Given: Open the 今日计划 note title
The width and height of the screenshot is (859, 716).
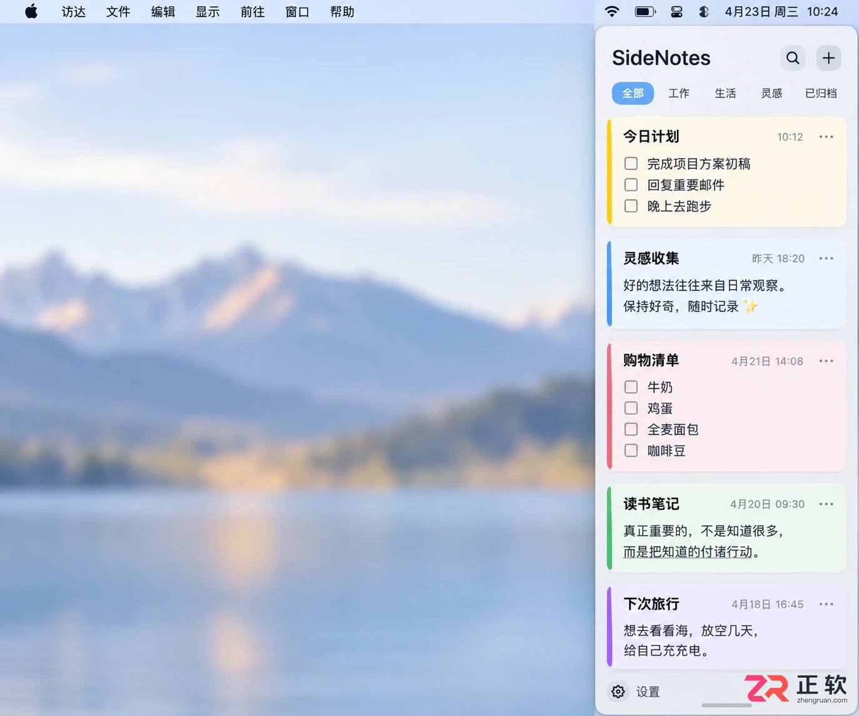Looking at the screenshot, I should [x=651, y=136].
